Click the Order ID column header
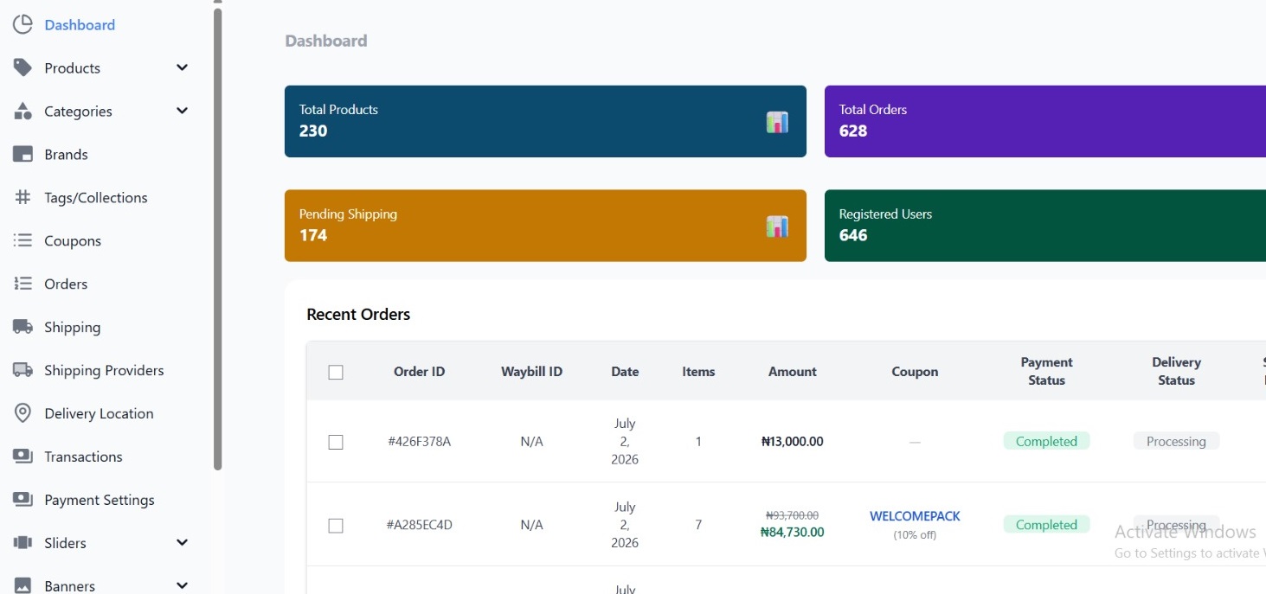Image resolution: width=1266 pixels, height=594 pixels. click(419, 372)
